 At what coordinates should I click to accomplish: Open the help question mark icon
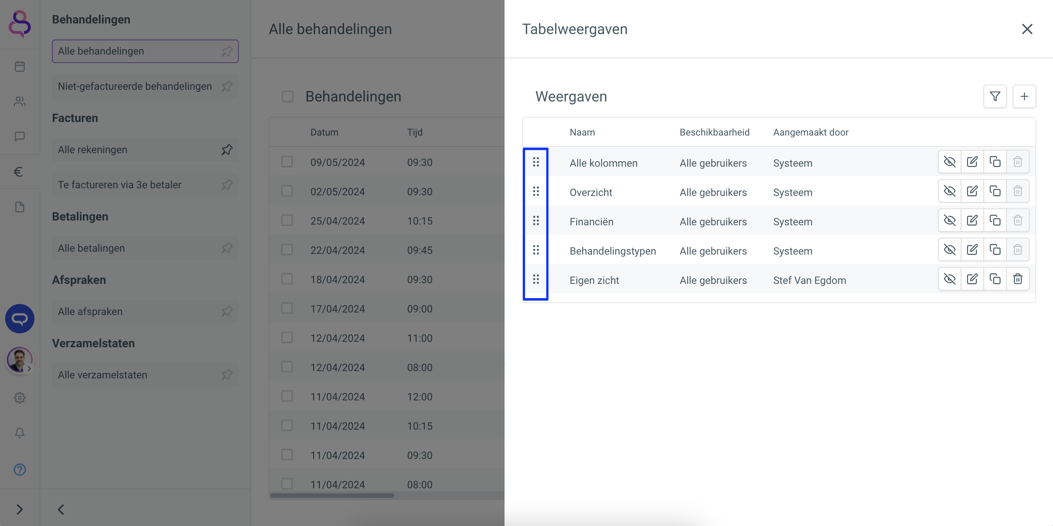[x=20, y=470]
